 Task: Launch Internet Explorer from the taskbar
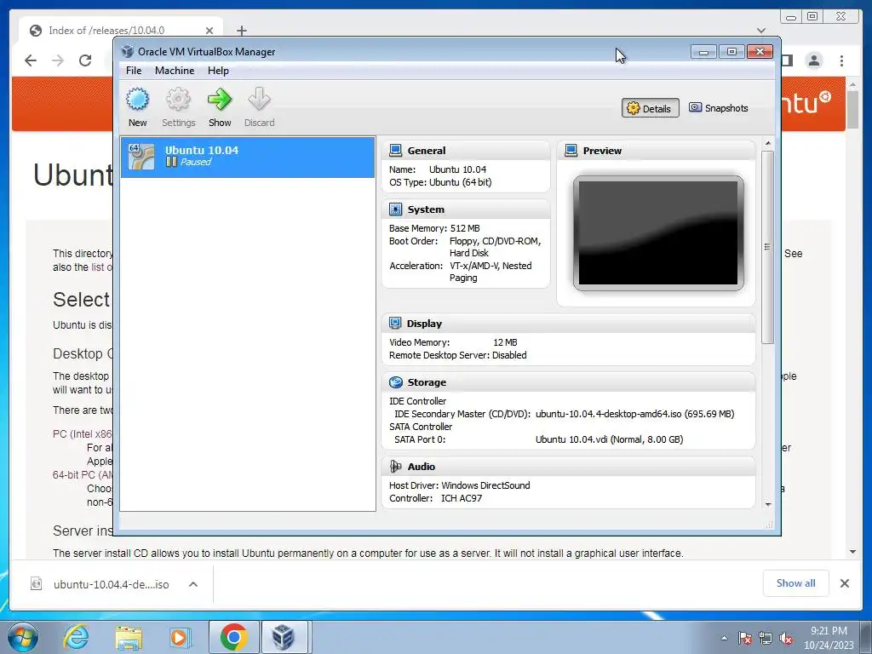pos(76,637)
